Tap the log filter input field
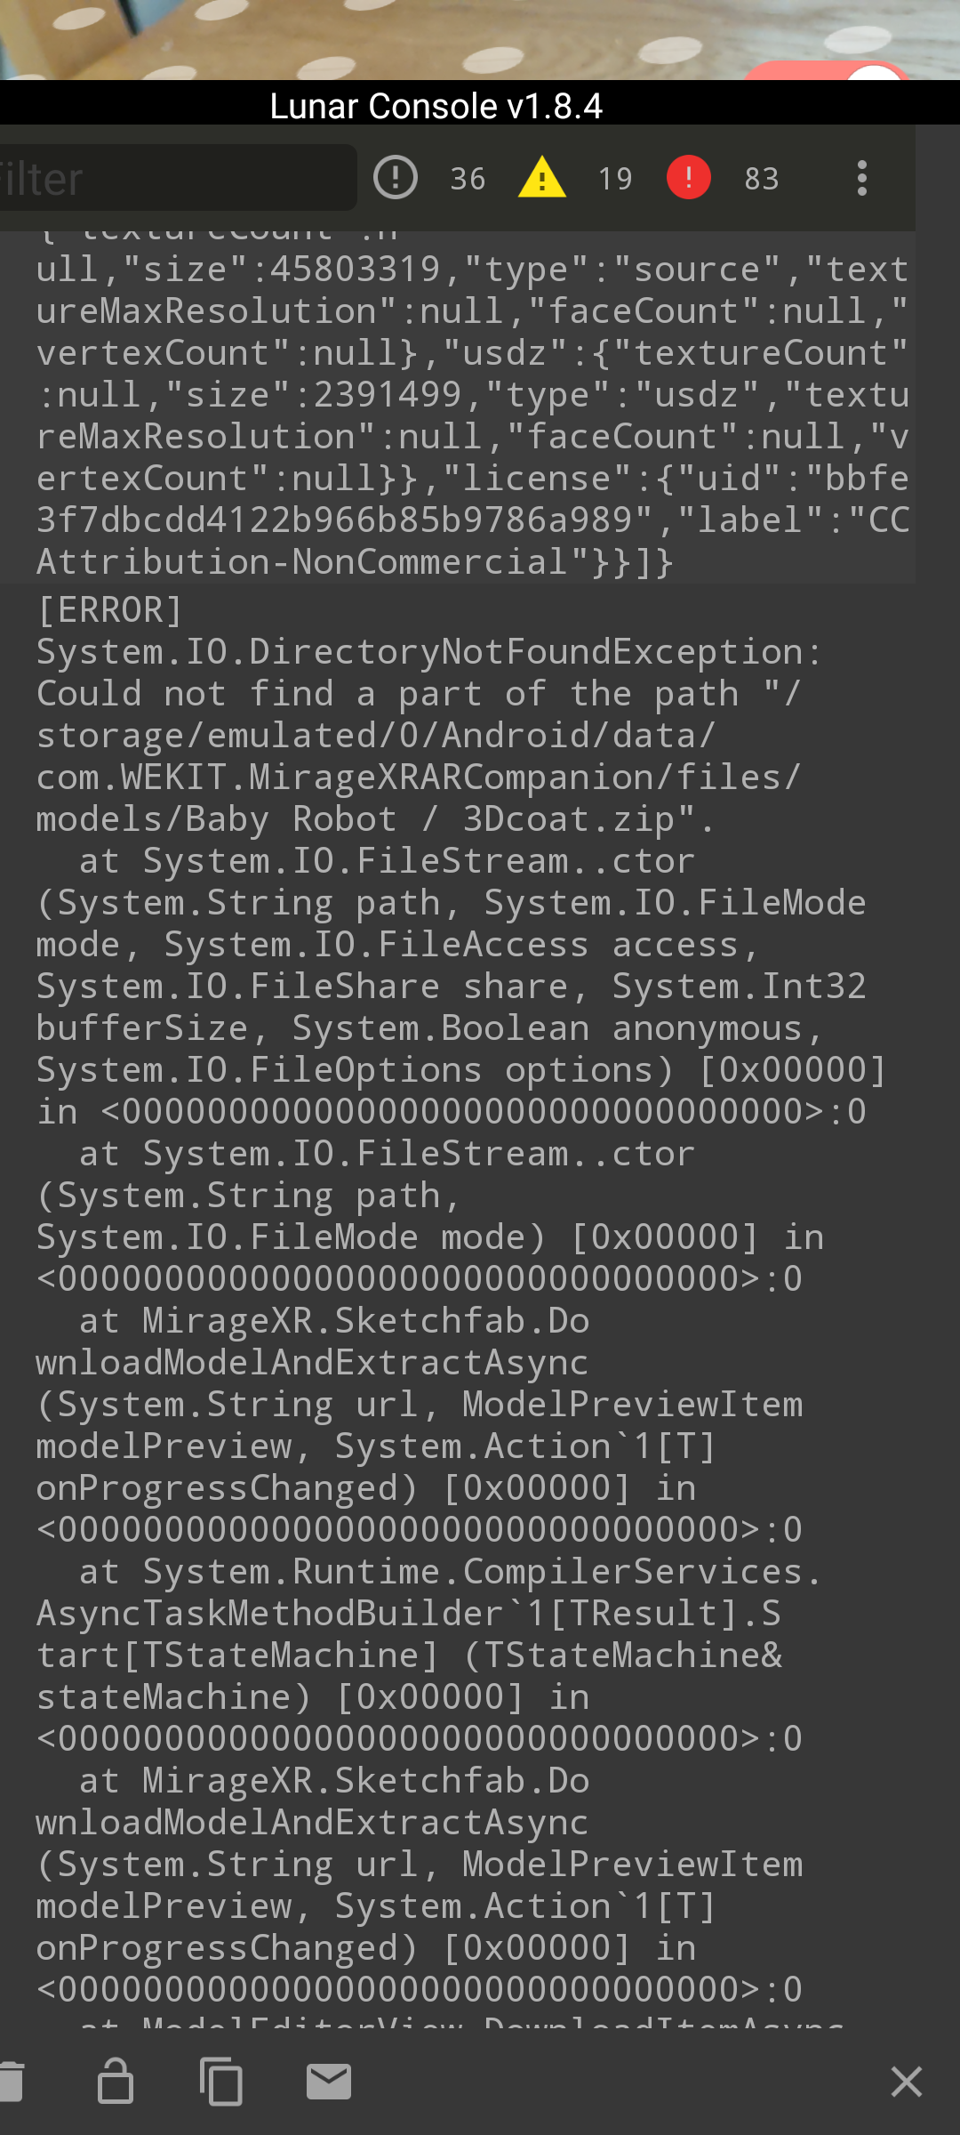Viewport: 960px width, 2135px height. 178,178
